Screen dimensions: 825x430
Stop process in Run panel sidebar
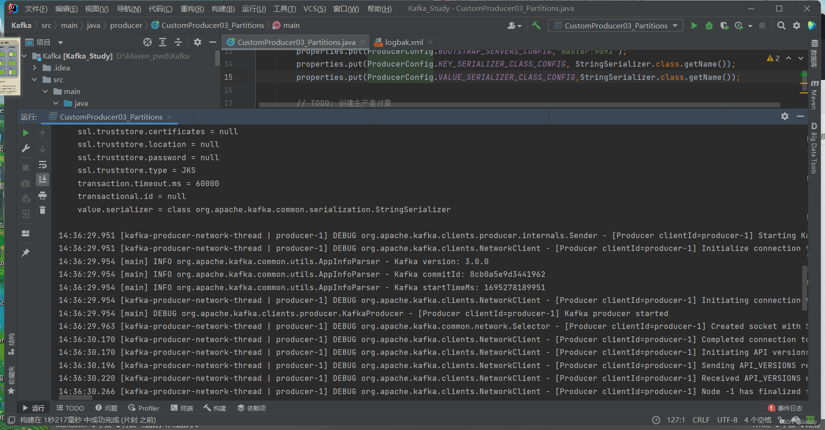point(26,168)
